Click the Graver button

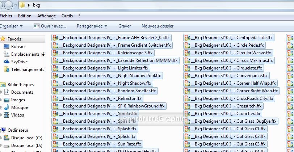(125, 26)
